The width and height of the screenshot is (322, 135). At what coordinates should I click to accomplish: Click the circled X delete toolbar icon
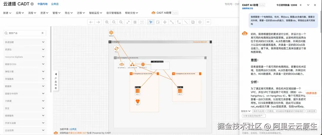tap(200, 22)
